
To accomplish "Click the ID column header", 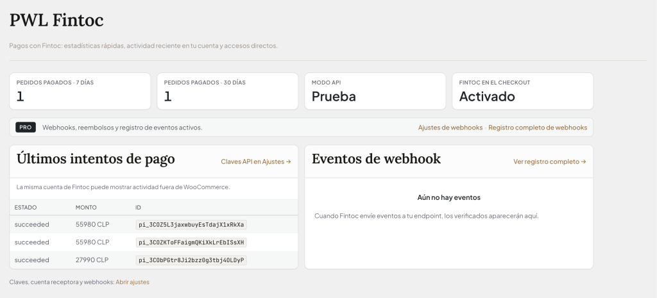I will point(139,207).
